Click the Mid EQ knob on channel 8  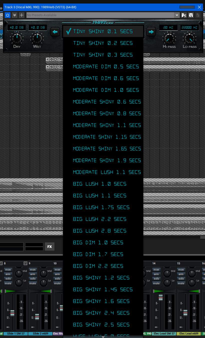19,274
